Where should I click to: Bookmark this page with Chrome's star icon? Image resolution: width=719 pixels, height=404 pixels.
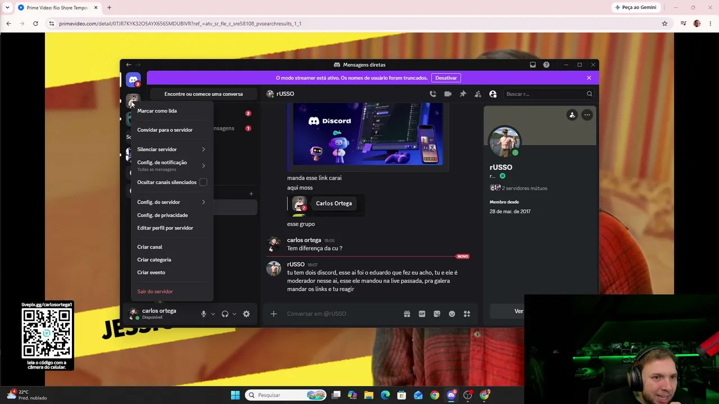click(665, 24)
